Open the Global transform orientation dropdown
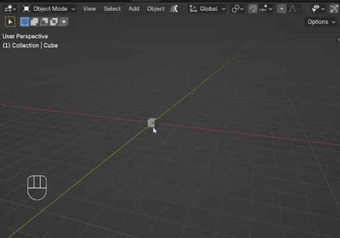The image size is (340, 238). 207,9
